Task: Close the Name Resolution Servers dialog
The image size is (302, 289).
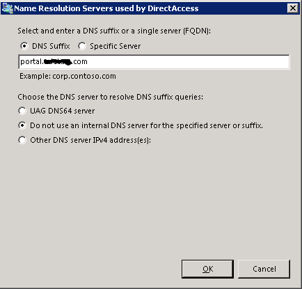Action: [x=293, y=8]
